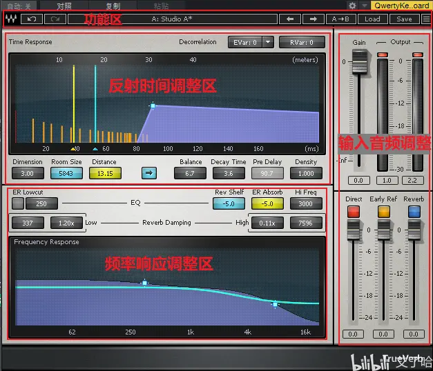Select the Balance value 6.7
This screenshot has height=371, width=433.
(190, 174)
